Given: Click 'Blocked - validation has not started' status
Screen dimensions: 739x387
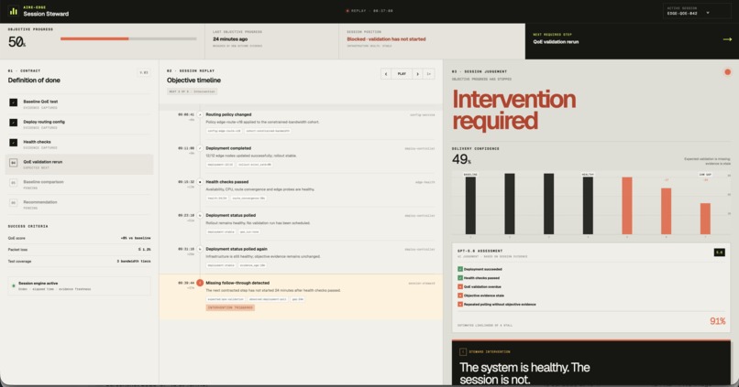Looking at the screenshot, I should 386,39.
